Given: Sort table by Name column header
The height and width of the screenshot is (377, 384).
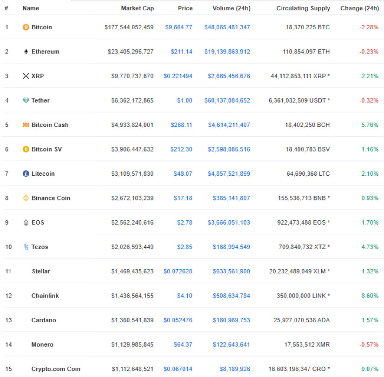Looking at the screenshot, I should click(31, 8).
